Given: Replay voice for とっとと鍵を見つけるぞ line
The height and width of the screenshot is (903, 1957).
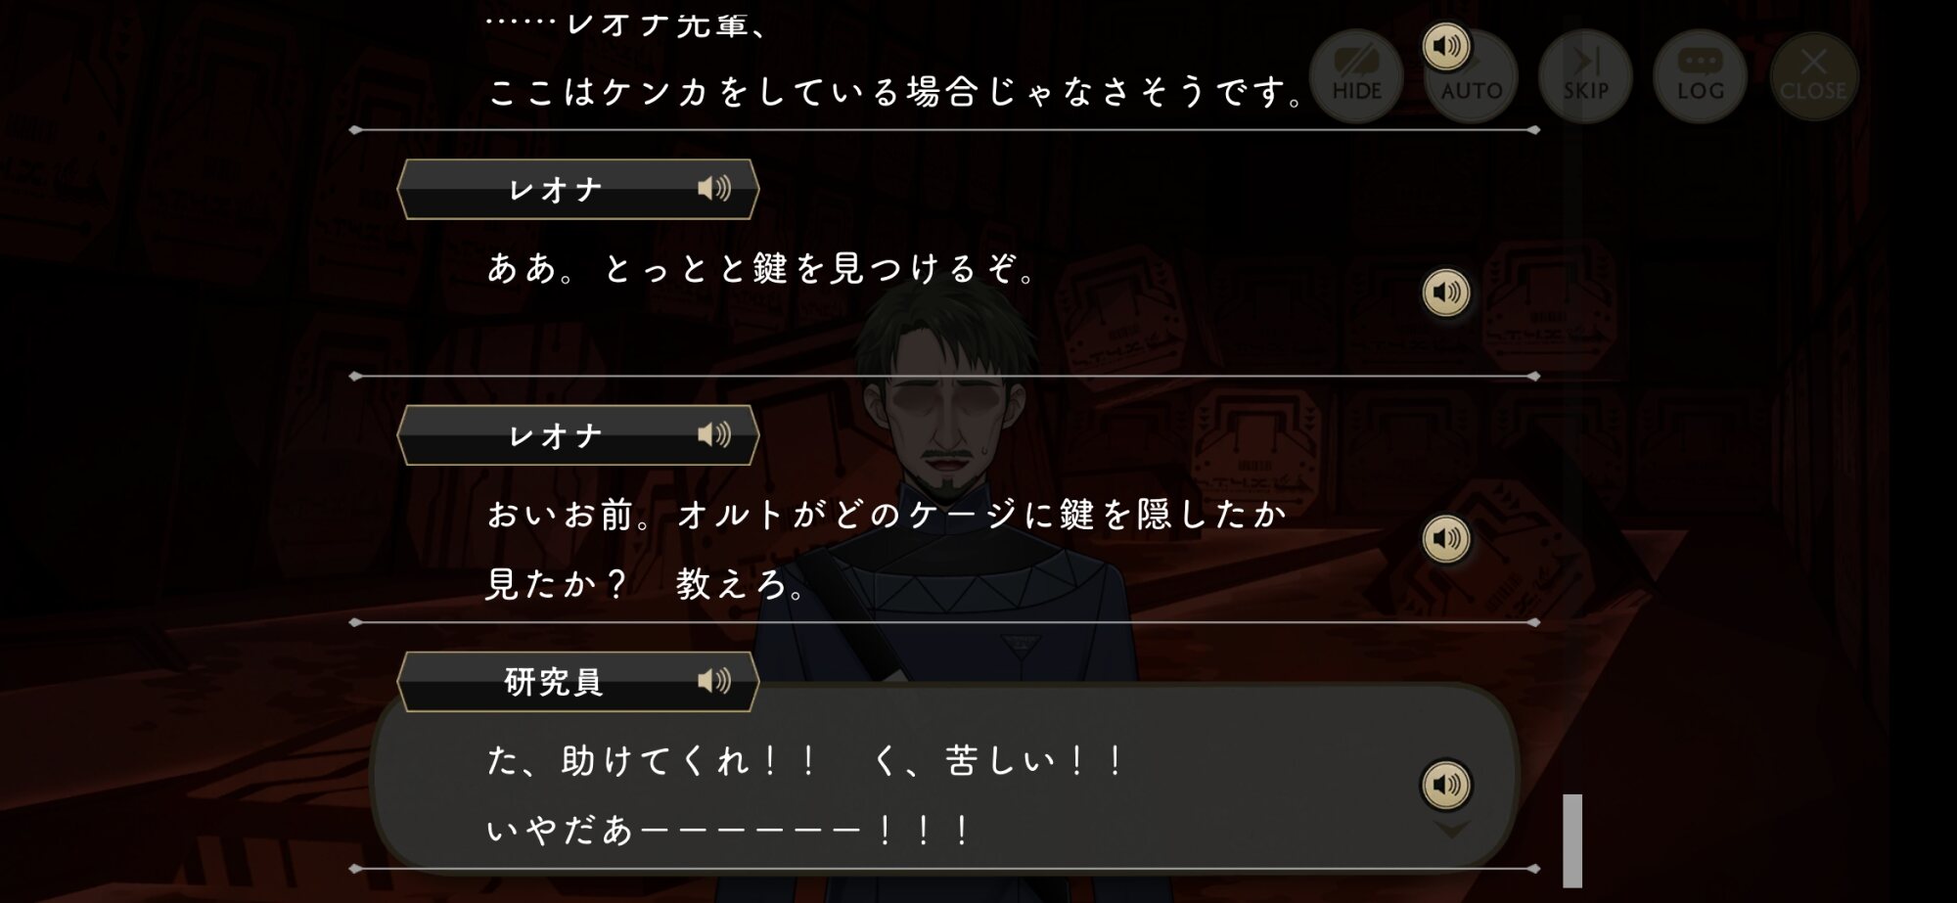Looking at the screenshot, I should pyautogui.click(x=1446, y=293).
